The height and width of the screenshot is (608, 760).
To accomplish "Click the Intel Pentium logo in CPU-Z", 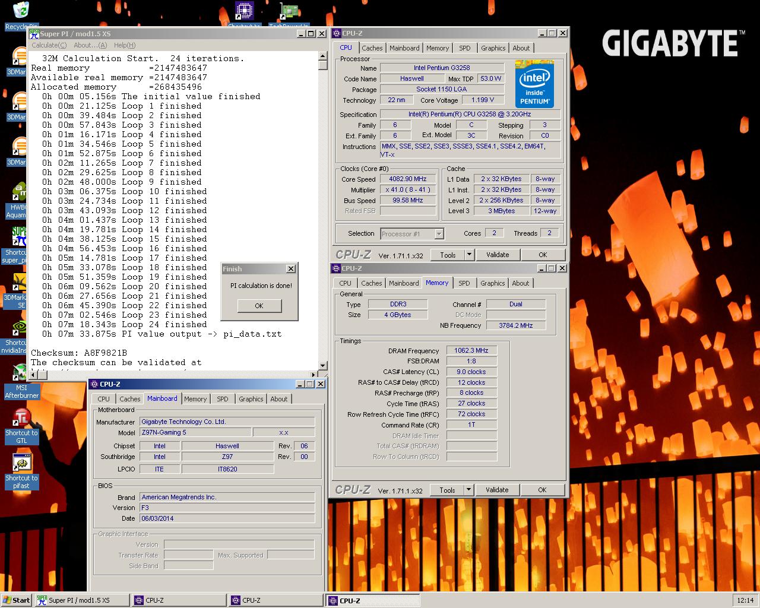I will click(x=534, y=84).
